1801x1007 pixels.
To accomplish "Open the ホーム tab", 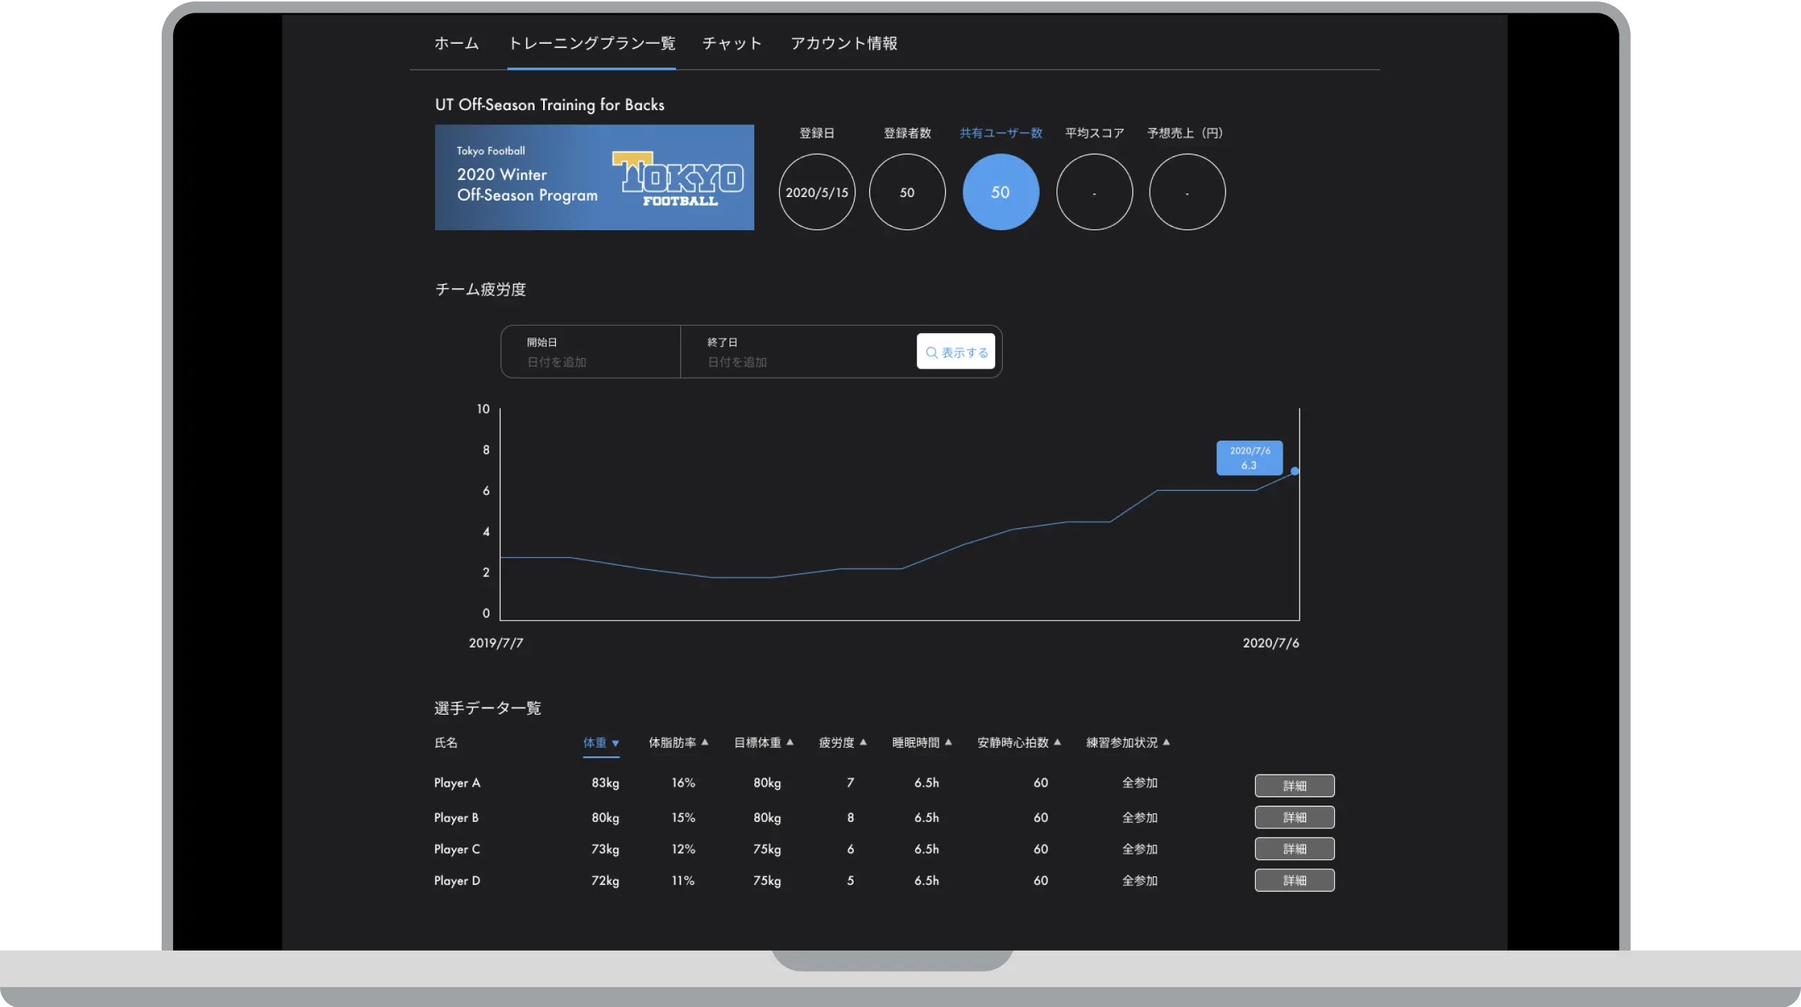I will coord(456,43).
